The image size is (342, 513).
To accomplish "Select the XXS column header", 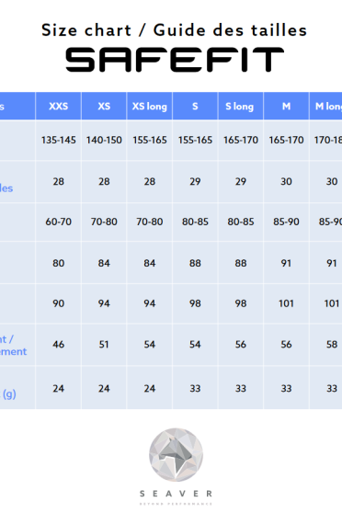I will coord(58,106).
